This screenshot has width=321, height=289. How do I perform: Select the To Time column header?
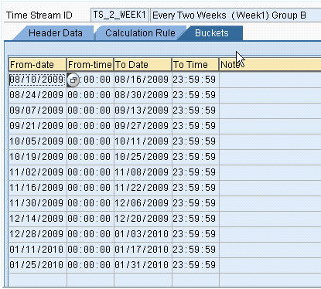coord(195,64)
